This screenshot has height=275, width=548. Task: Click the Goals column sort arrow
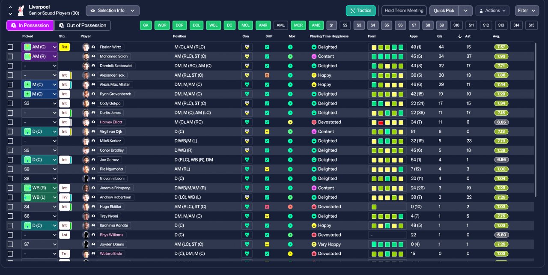tap(460, 36)
